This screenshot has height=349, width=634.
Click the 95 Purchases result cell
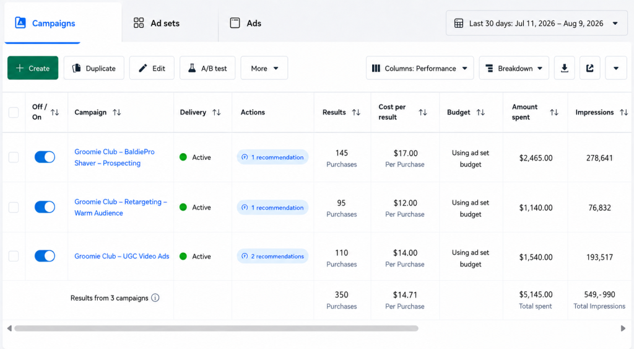coord(342,208)
